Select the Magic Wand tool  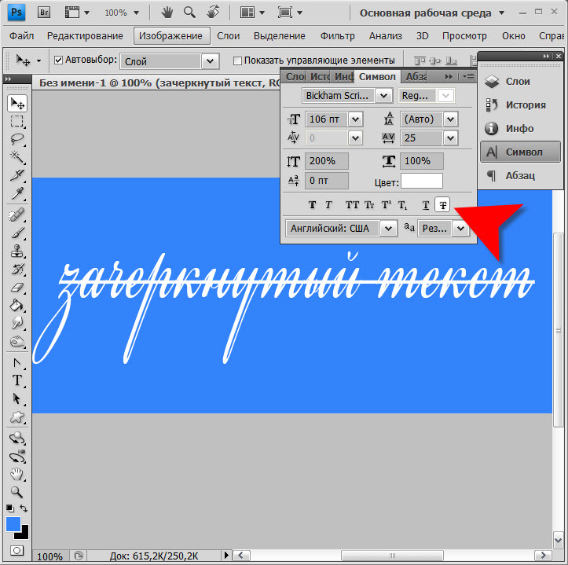[16, 157]
